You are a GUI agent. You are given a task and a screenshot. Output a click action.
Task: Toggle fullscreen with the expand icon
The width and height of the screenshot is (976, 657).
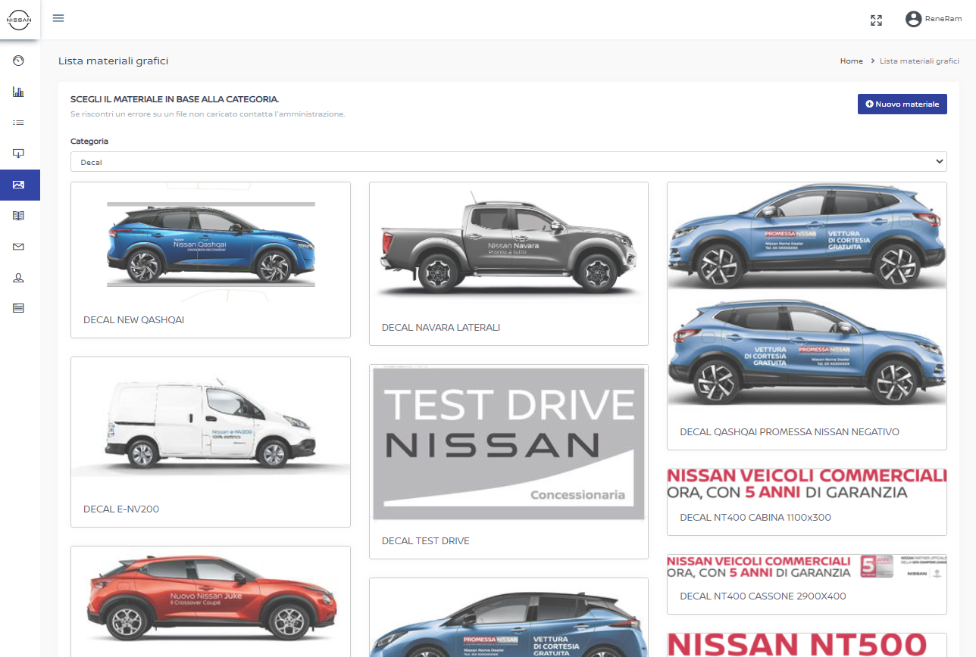click(x=877, y=20)
